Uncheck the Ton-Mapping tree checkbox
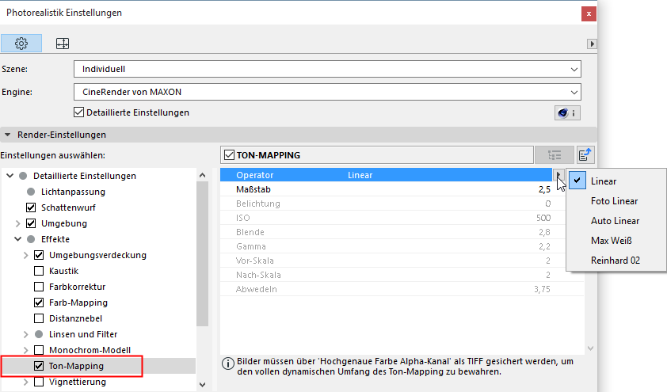 point(39,366)
